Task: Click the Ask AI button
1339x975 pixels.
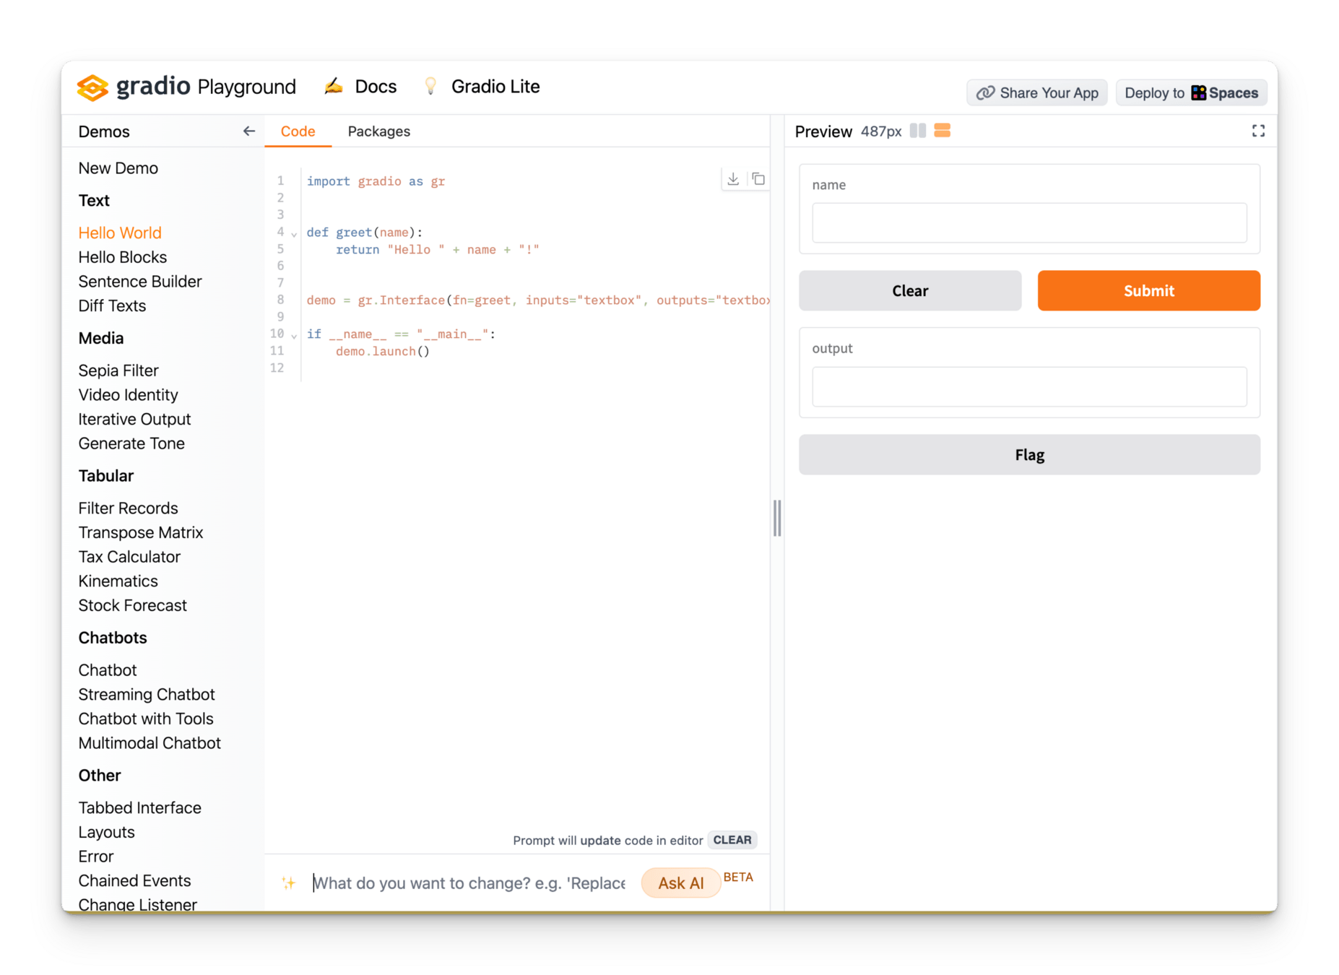Action: point(680,883)
